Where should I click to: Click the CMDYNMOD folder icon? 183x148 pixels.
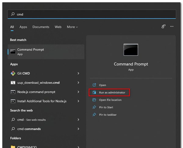pyautogui.click(x=13, y=147)
